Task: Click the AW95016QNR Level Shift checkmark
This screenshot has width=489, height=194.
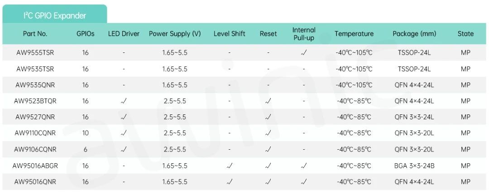Action: tap(230, 182)
